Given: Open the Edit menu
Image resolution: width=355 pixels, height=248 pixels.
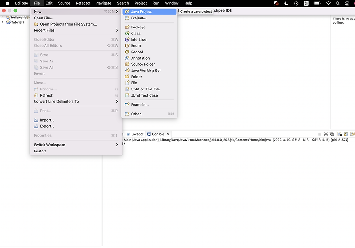Looking at the screenshot, I should (49, 3).
